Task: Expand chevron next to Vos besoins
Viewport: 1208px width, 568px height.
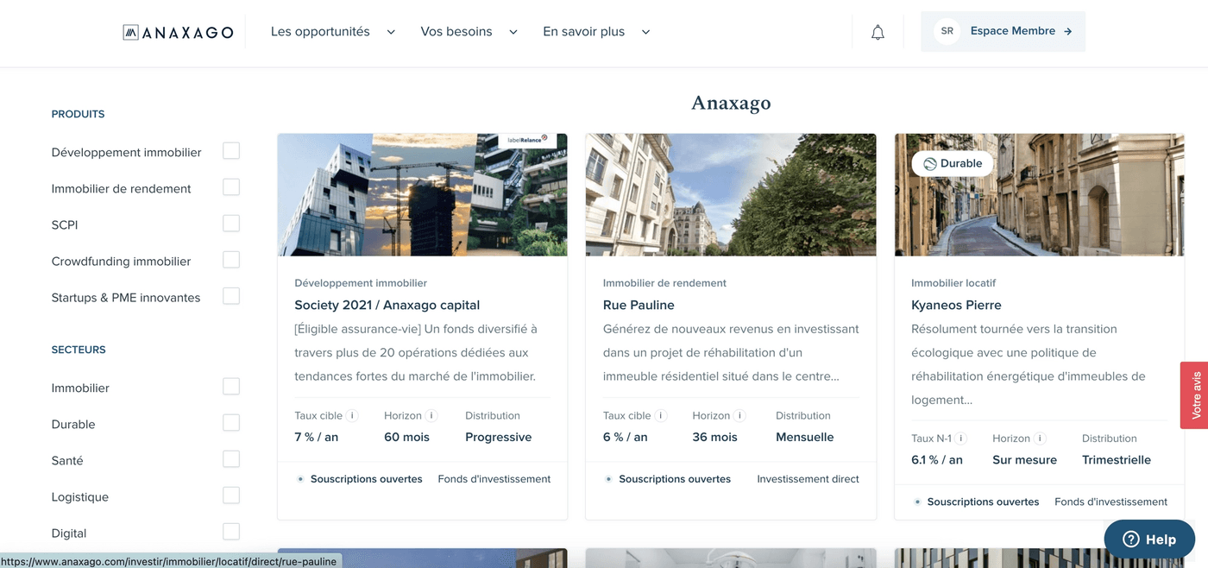Action: tap(513, 32)
